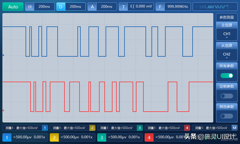Open the D 200ms value field
Image resolution: width=240 pixels, height=144 pixels.
pyautogui.click(x=76, y=7)
